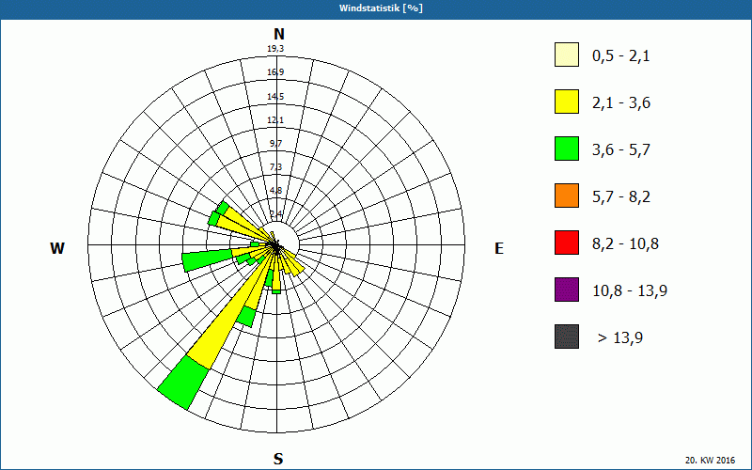
Task: Click the 14,5 radial axis value
Action: point(275,97)
